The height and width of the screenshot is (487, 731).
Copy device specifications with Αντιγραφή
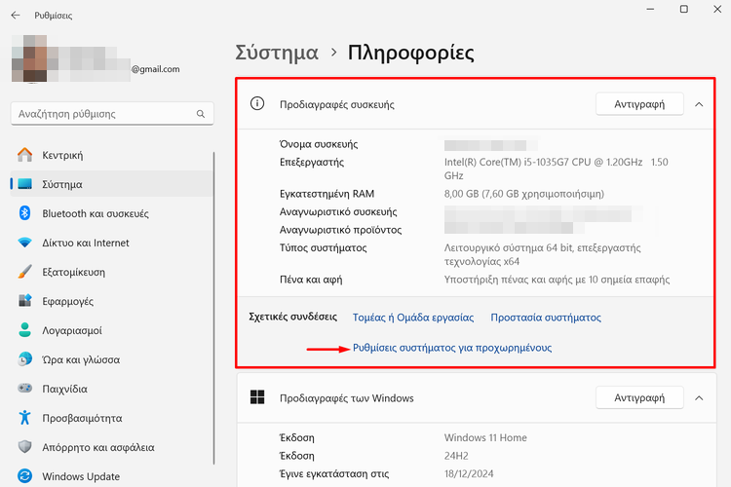pos(639,104)
